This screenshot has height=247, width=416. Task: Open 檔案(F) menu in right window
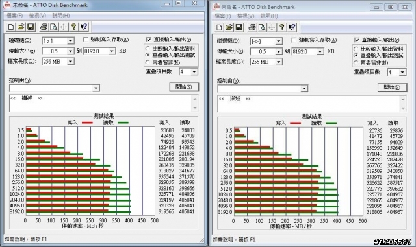(x=223, y=16)
